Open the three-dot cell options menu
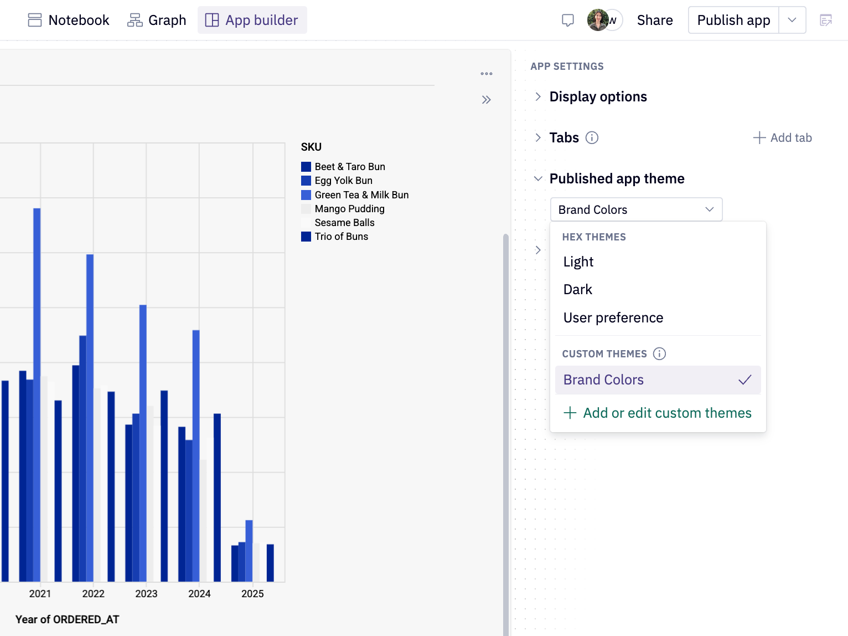Image resolution: width=848 pixels, height=636 pixels. 487,74
